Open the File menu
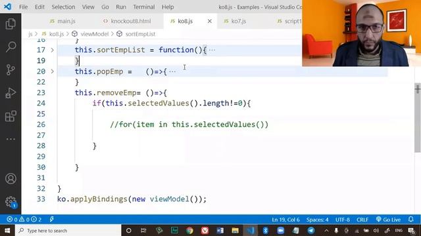The image size is (421, 236). pos(24,7)
